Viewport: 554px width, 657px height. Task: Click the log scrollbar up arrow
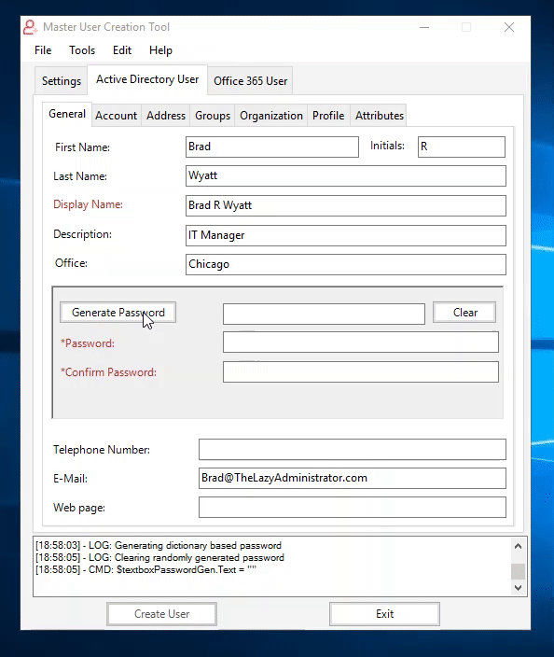coord(518,546)
